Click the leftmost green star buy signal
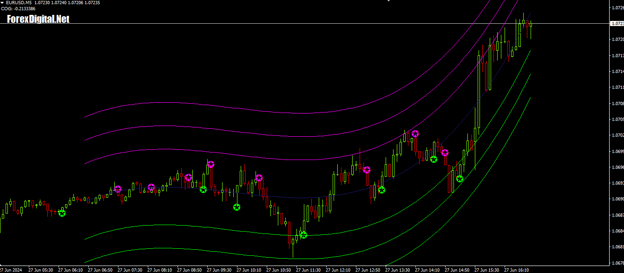The width and height of the screenshot is (624, 273). tap(62, 213)
